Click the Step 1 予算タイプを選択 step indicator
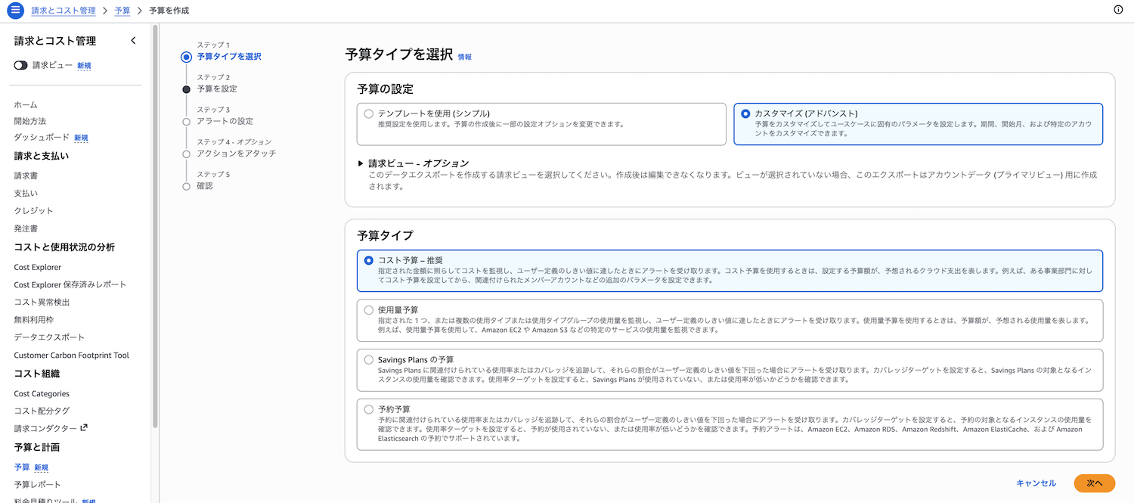This screenshot has height=503, width=1134. (186, 57)
